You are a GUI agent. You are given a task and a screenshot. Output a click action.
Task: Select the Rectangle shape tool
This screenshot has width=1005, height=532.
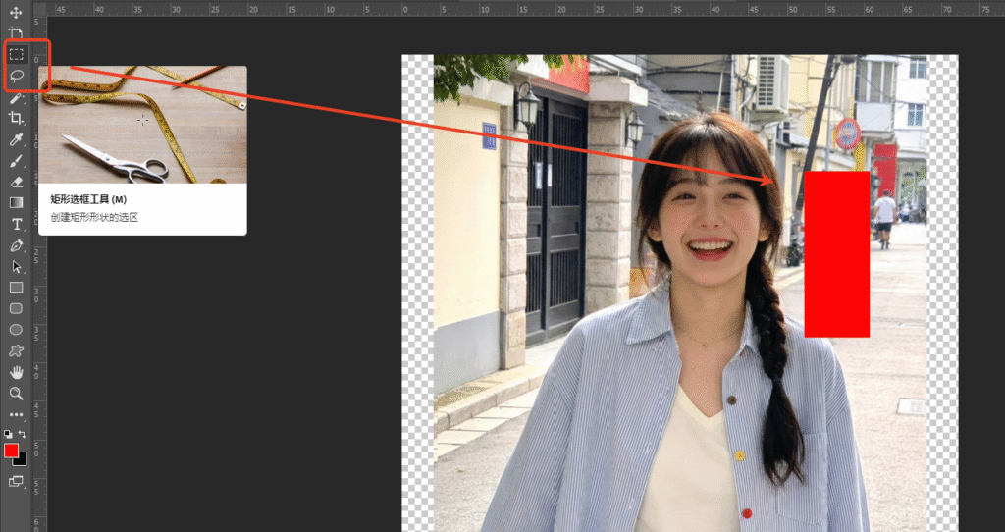[x=16, y=288]
